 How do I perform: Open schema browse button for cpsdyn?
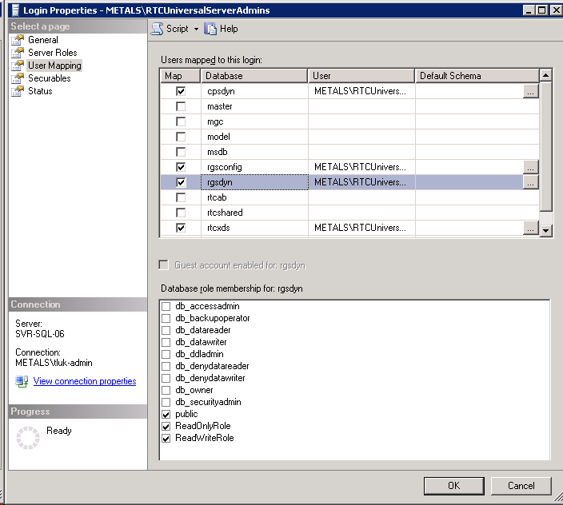530,91
